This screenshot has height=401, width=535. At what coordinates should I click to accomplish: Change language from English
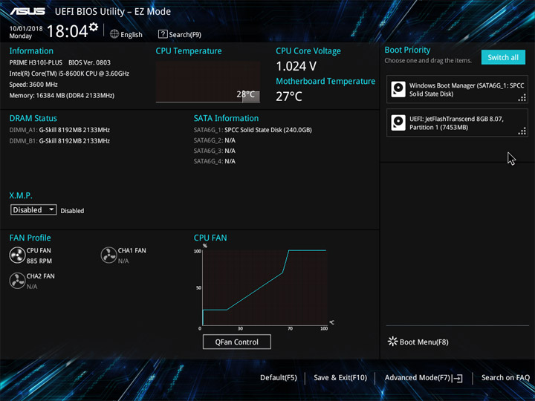click(x=132, y=34)
